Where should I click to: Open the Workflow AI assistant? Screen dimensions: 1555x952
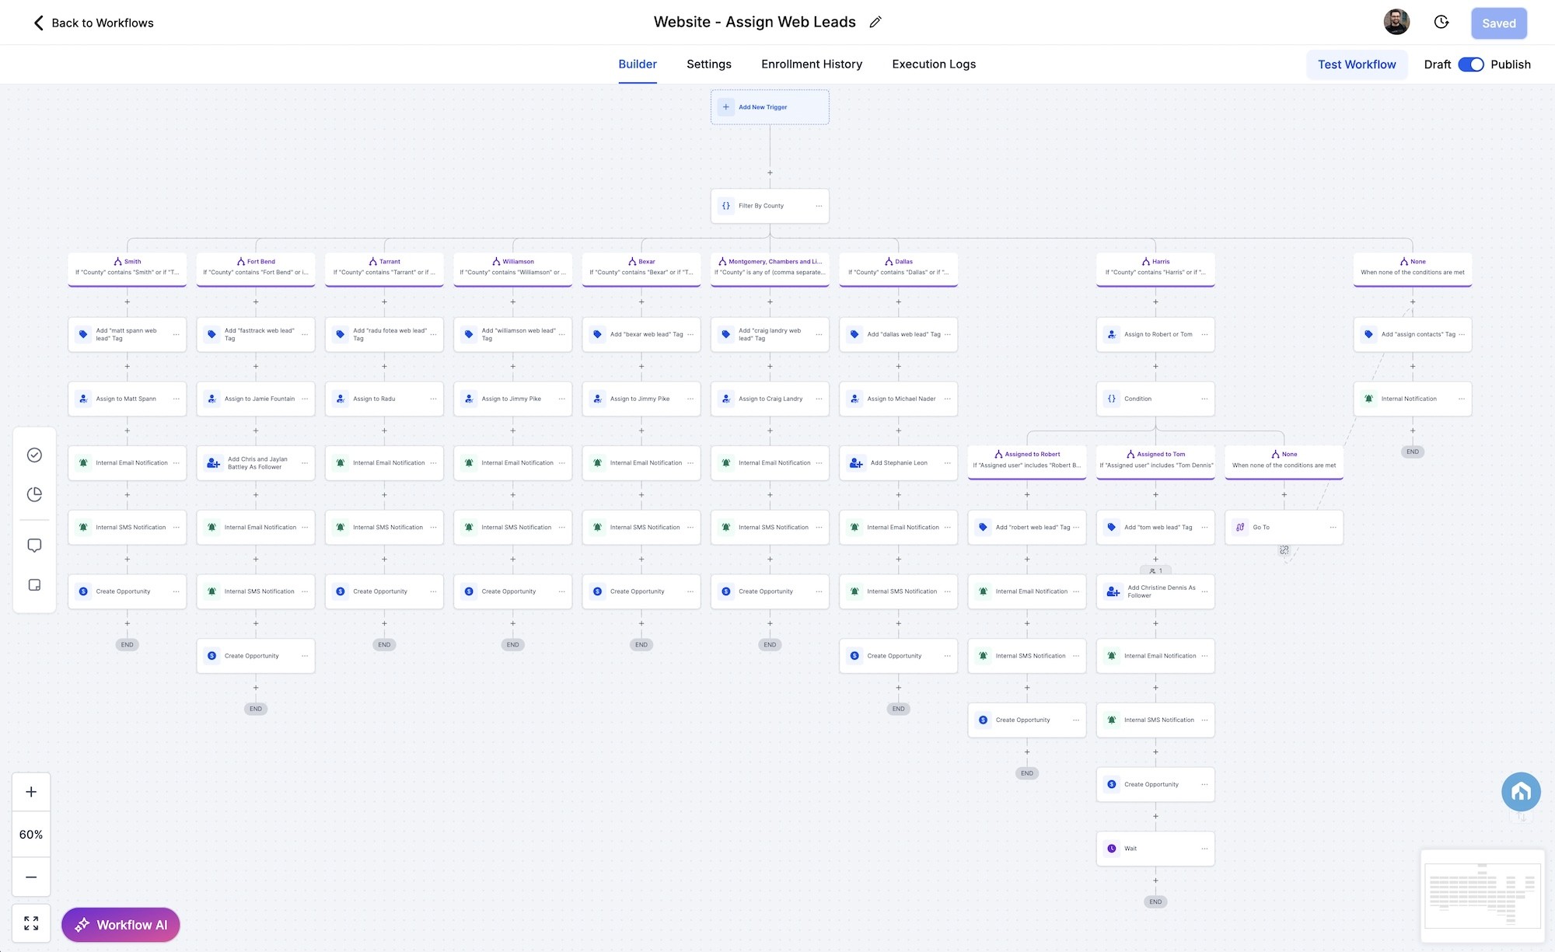point(121,925)
